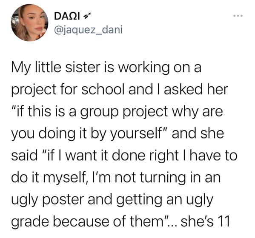Click the words "asked her" in the tweet
The height and width of the screenshot is (238, 255).
point(196,89)
